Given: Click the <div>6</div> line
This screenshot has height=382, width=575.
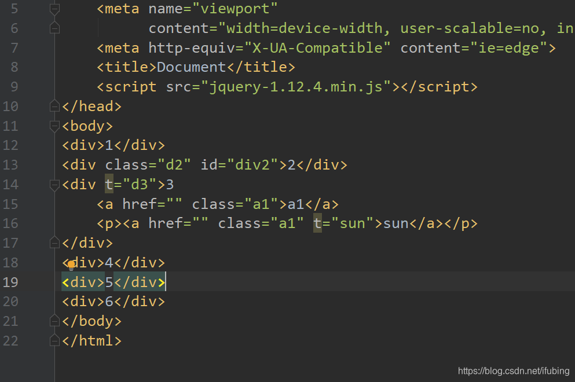Looking at the screenshot, I should [113, 302].
